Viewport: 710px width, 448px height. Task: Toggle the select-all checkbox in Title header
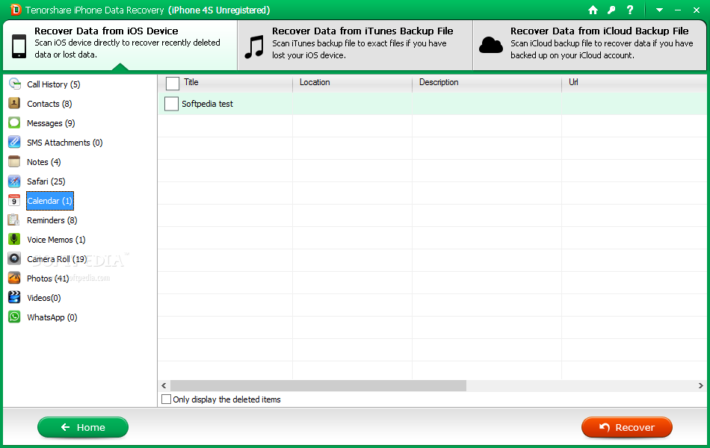click(x=173, y=84)
